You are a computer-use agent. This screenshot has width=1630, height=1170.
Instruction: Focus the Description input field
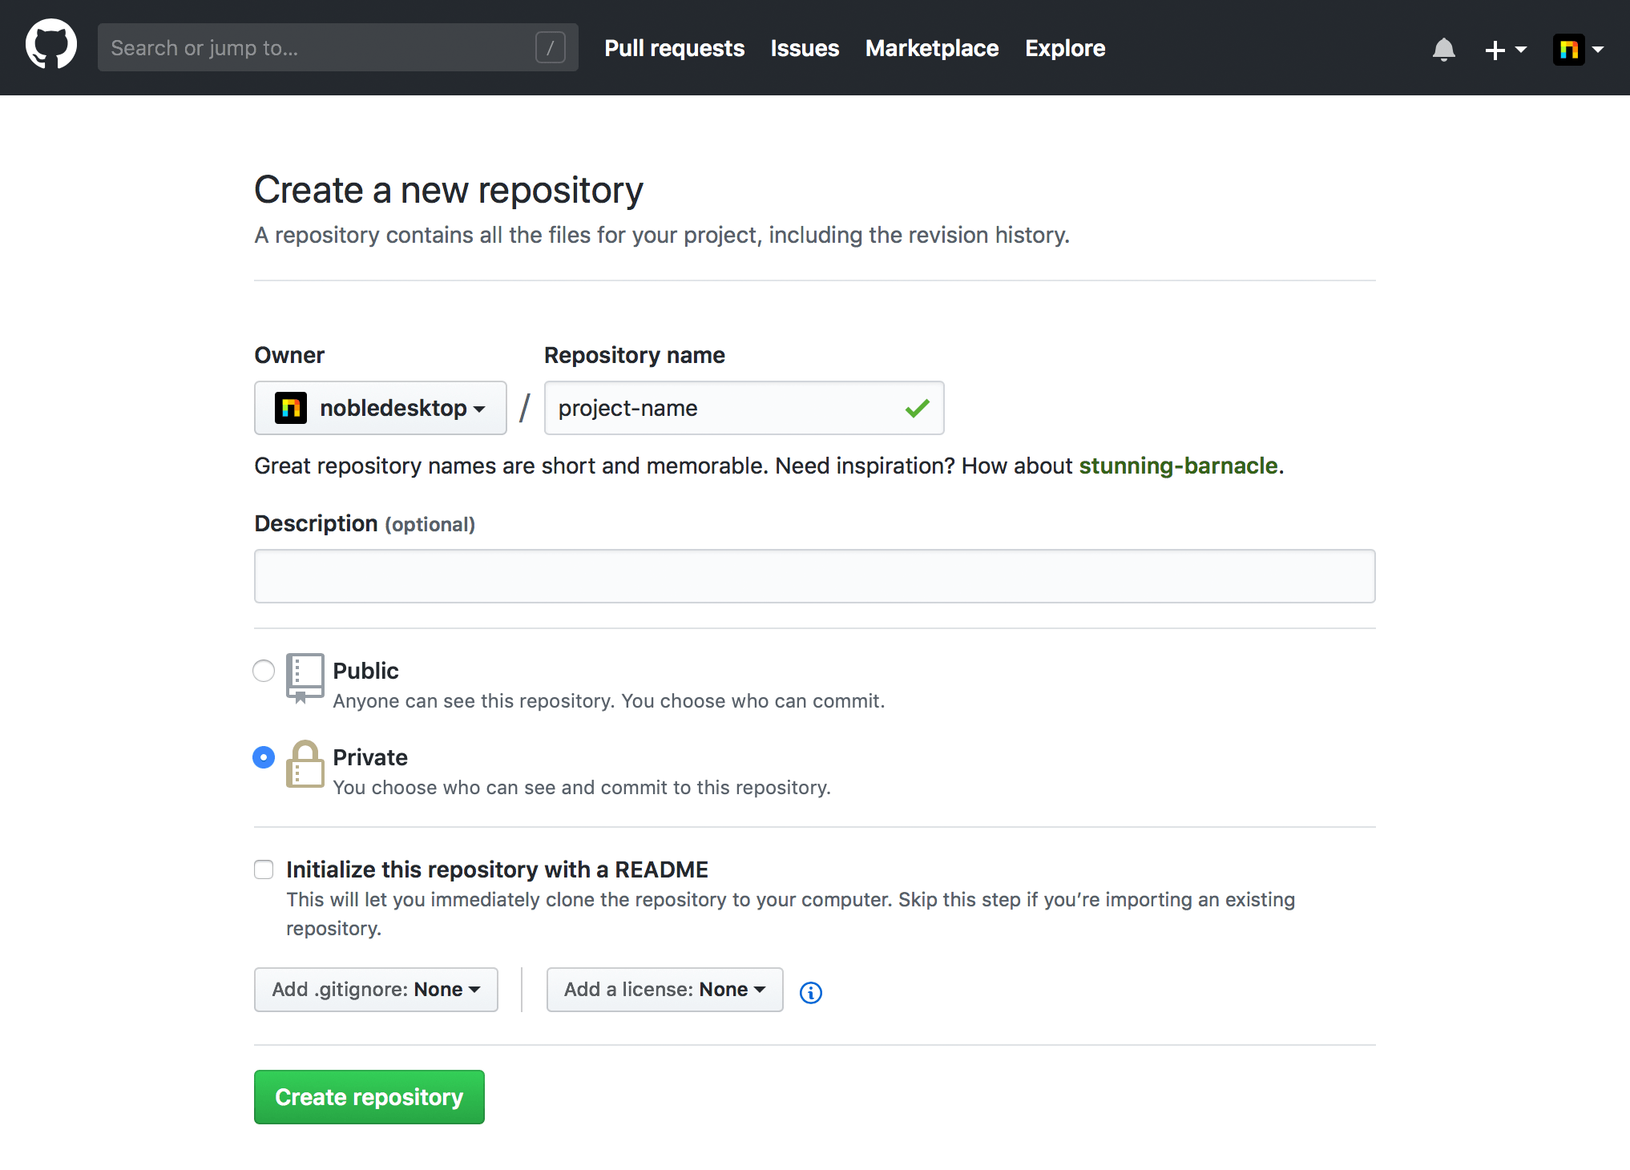tap(814, 576)
